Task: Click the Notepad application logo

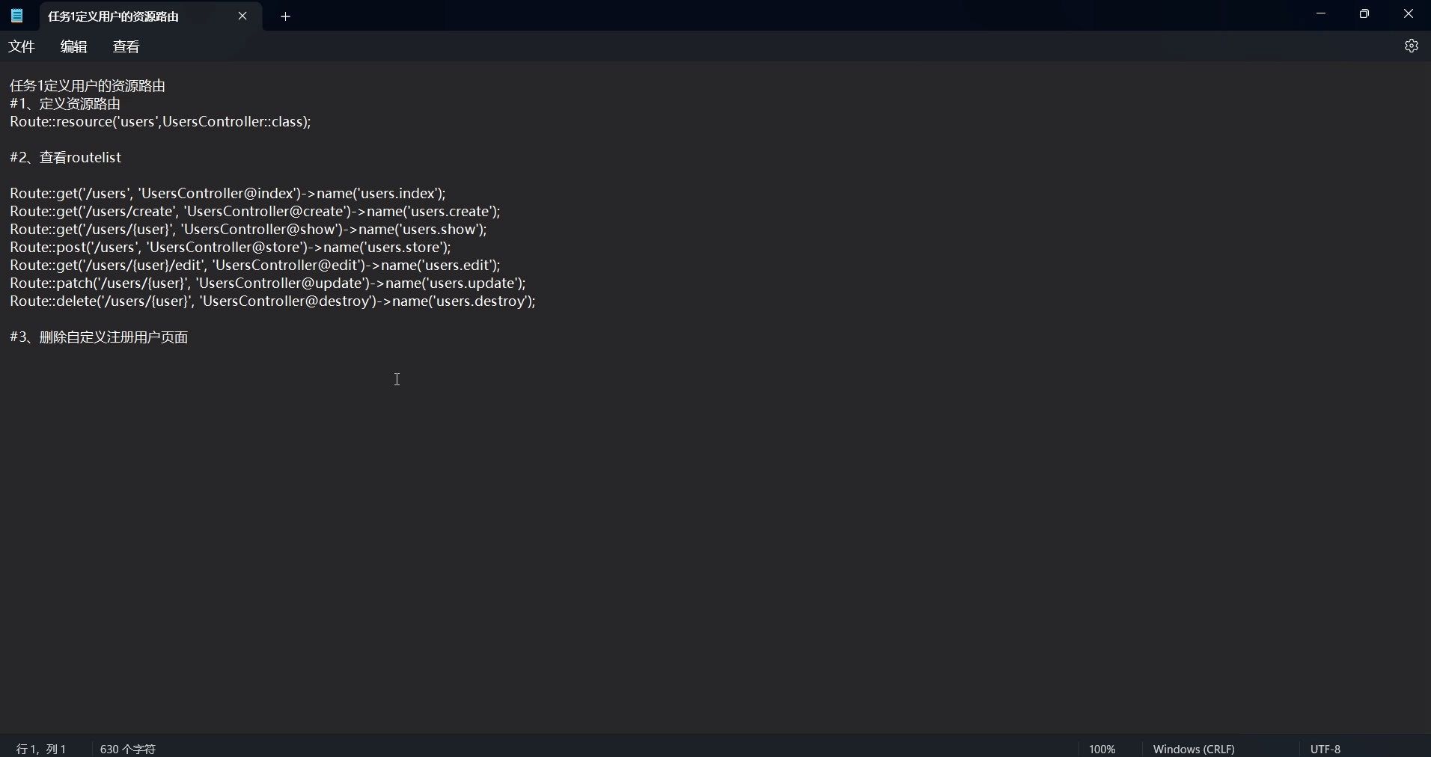Action: coord(16,16)
